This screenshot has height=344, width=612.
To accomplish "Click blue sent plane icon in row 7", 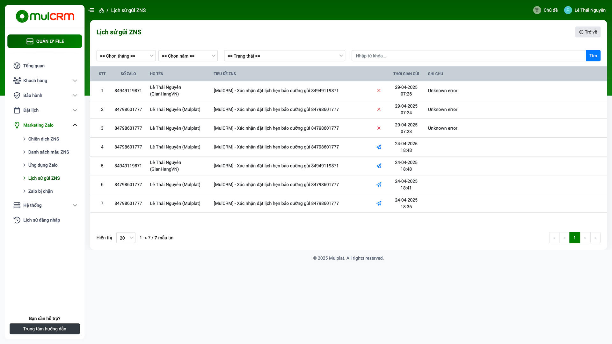I will 379,204.
